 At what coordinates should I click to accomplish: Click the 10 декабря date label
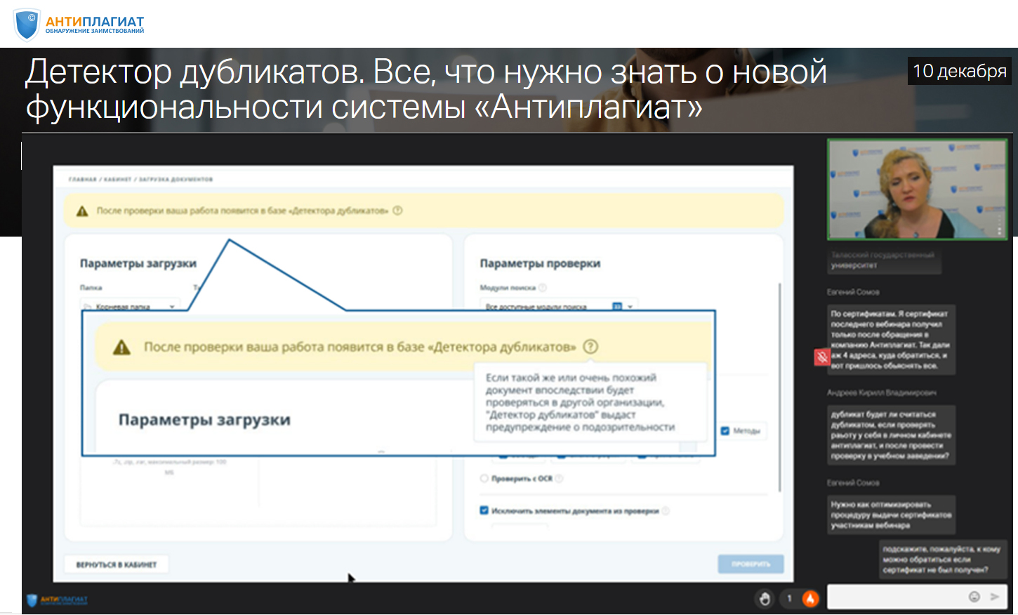click(960, 71)
